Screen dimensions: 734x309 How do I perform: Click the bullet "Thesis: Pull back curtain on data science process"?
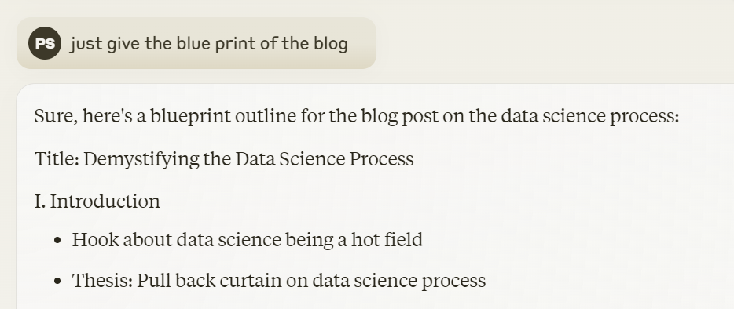(x=279, y=281)
